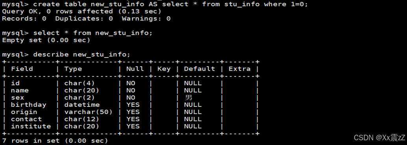Click the 'institute' field name
The height and width of the screenshot is (145, 407).
tap(31, 126)
